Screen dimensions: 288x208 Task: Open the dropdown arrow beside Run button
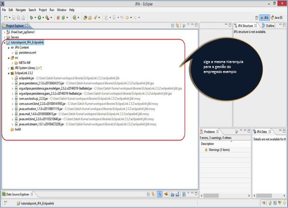[43, 18]
